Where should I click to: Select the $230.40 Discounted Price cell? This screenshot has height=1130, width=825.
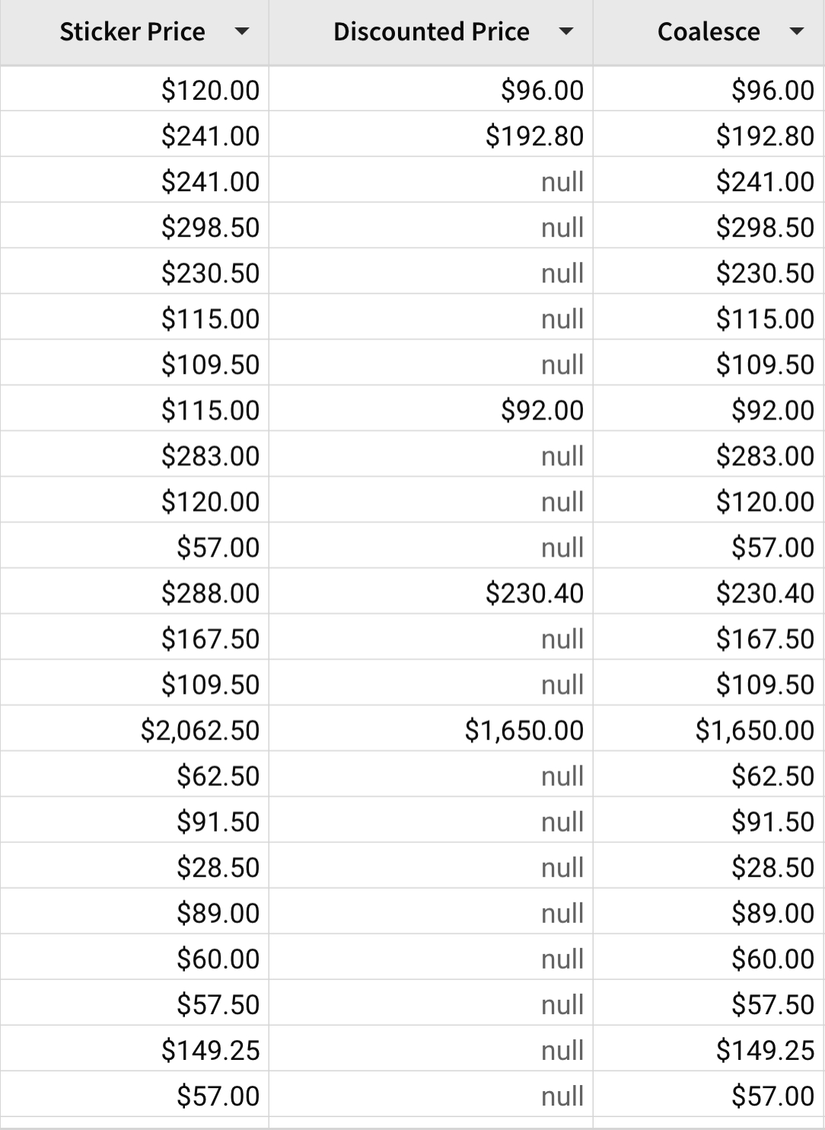point(534,593)
